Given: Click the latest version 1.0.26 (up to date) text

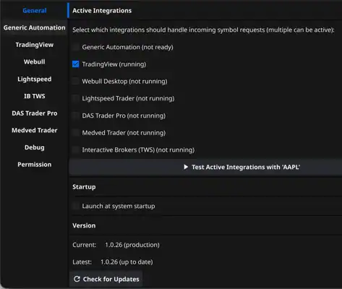Looking at the screenshot, I should pyautogui.click(x=127, y=262).
